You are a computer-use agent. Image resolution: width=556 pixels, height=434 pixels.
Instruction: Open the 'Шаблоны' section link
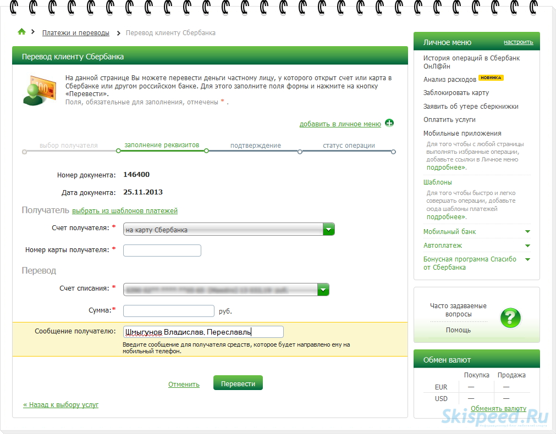click(x=438, y=182)
